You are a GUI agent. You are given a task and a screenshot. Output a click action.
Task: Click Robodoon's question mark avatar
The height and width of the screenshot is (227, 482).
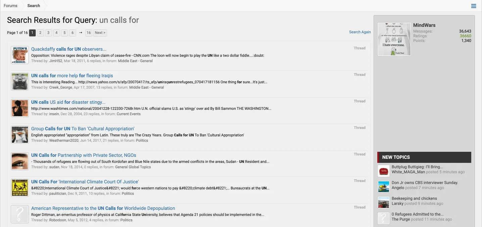(19, 214)
